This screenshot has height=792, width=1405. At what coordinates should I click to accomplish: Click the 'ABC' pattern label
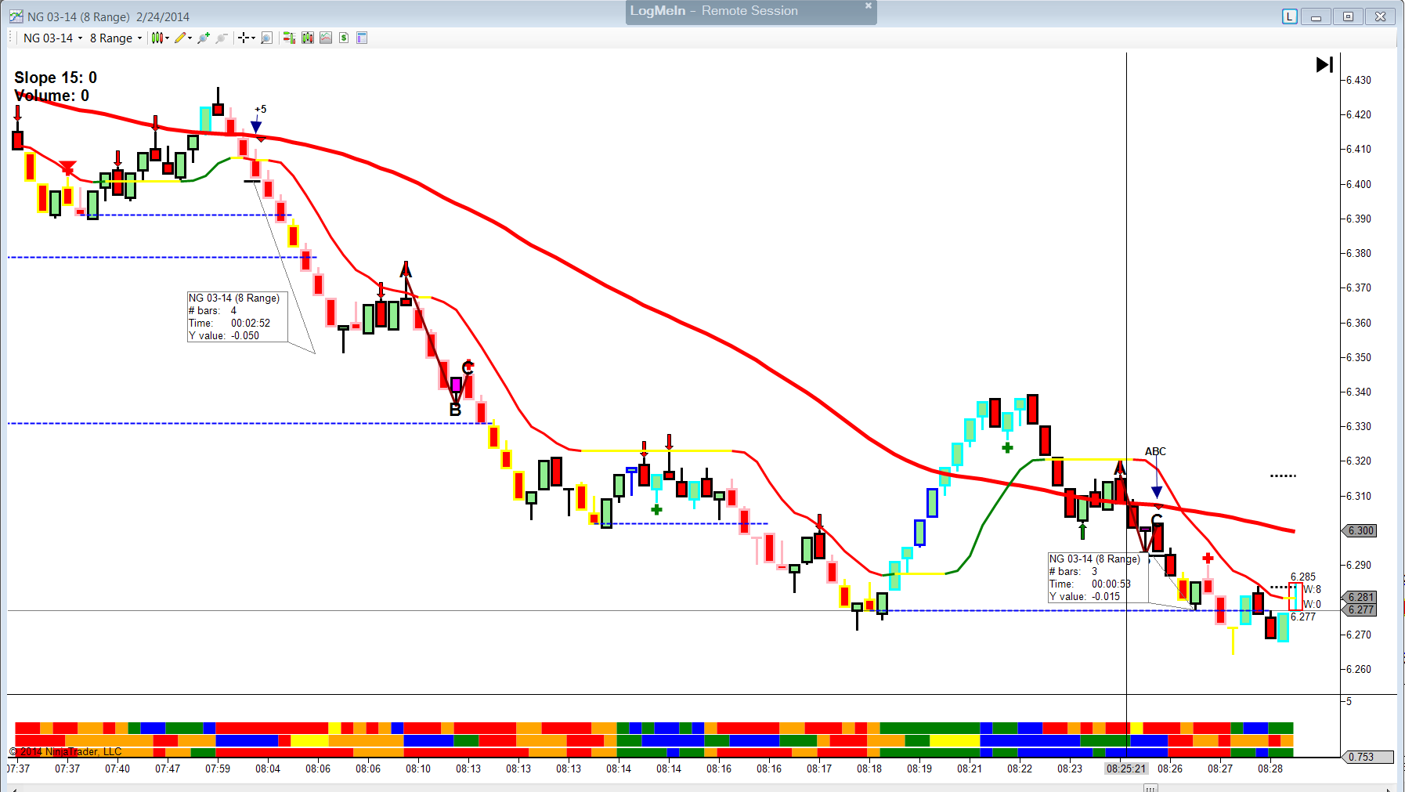point(1155,451)
